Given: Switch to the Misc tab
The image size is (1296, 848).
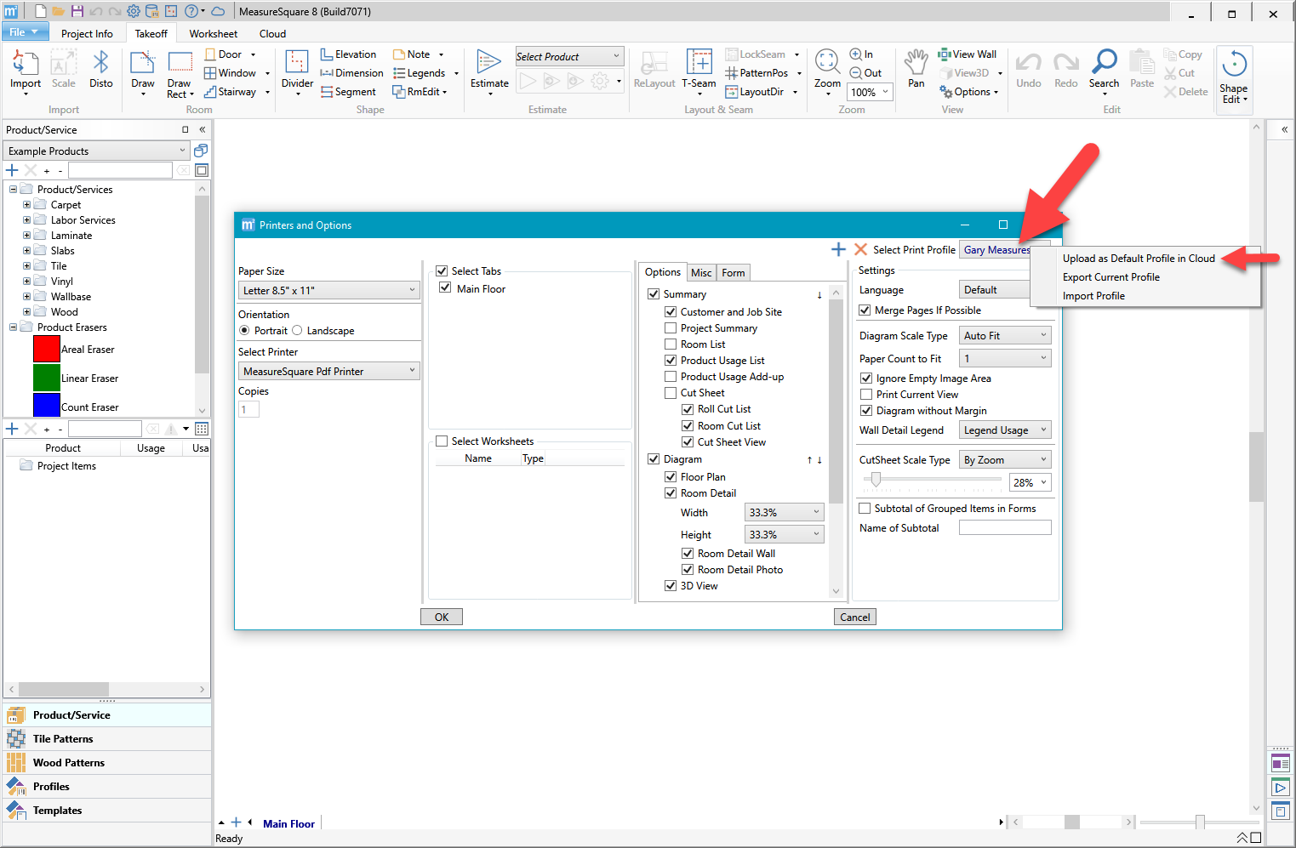Looking at the screenshot, I should (x=701, y=273).
